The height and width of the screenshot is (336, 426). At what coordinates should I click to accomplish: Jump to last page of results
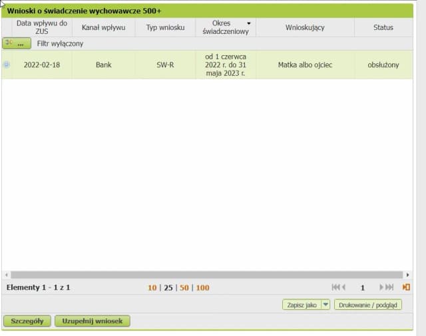tap(391, 287)
